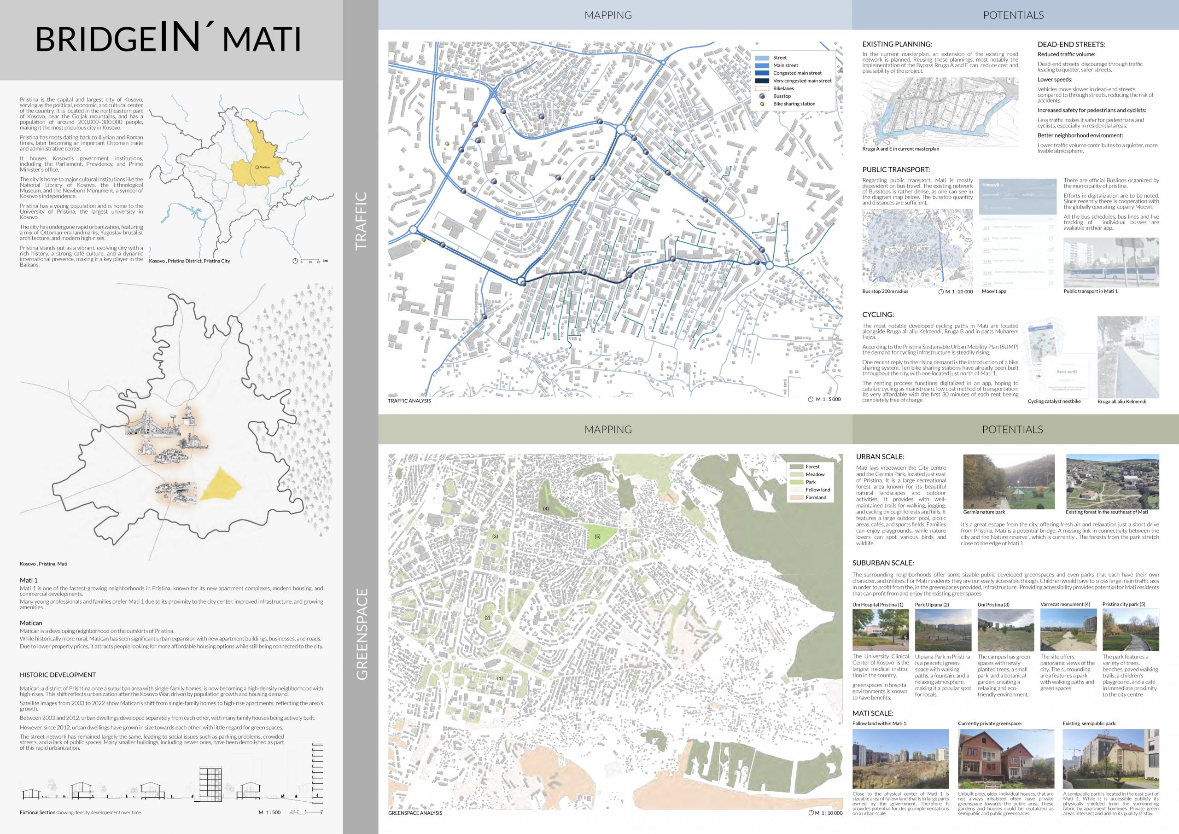The height and width of the screenshot is (834, 1179).
Task: Click the scale icon beside M 1:5 000
Action: click(x=810, y=399)
